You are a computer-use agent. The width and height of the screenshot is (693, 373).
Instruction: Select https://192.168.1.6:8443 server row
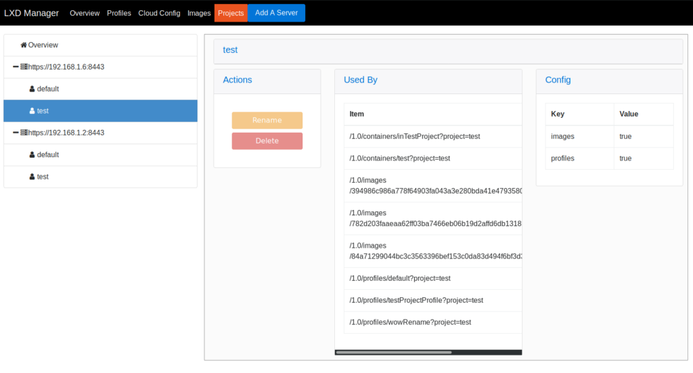[x=100, y=67]
